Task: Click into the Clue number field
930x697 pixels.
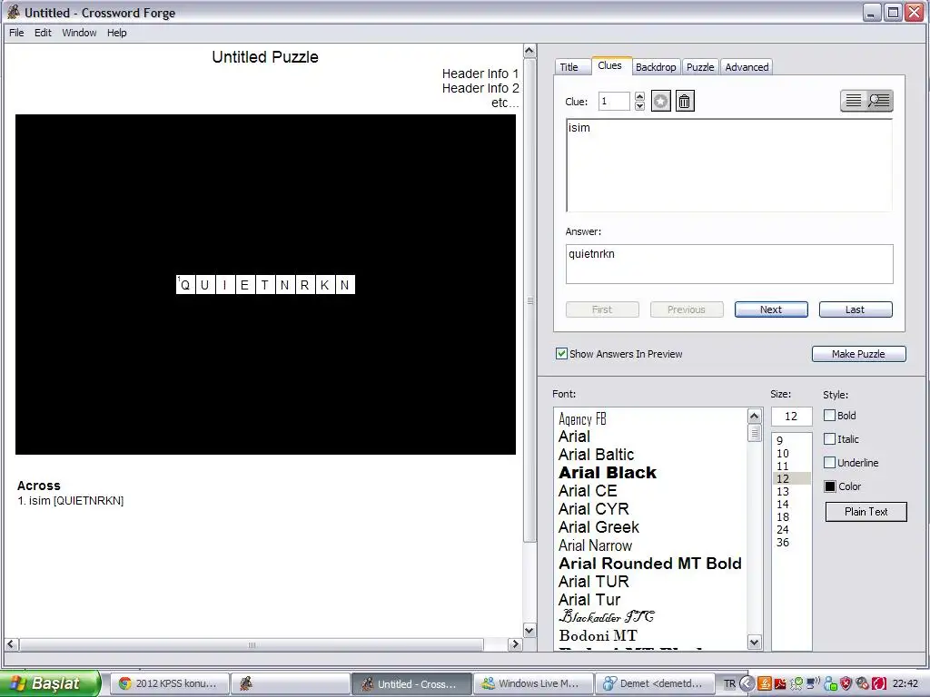Action: pyautogui.click(x=614, y=102)
